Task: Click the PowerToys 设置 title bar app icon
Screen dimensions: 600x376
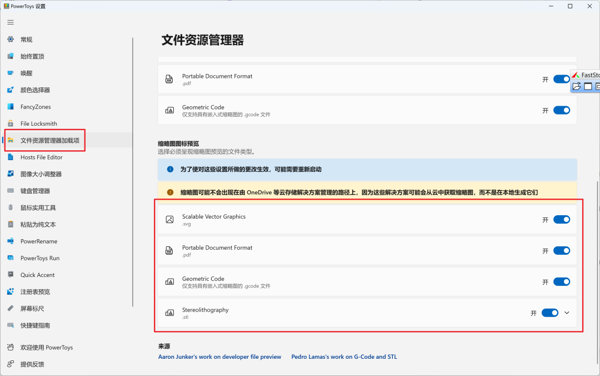Action: click(x=6, y=6)
